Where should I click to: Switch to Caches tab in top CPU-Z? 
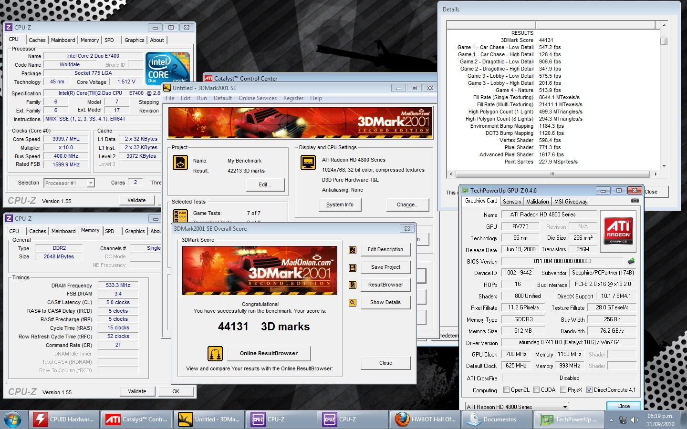(x=37, y=40)
